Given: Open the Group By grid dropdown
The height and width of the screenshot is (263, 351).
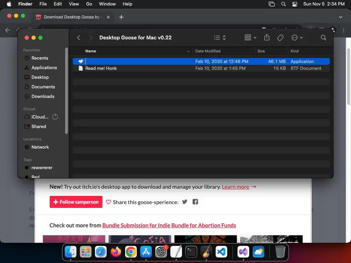Looking at the screenshot, I should [250, 38].
